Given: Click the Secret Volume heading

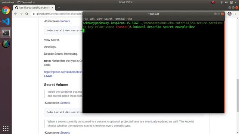Looking at the screenshot, I should point(56,84).
